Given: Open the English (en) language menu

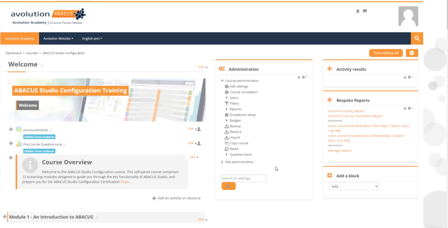Looking at the screenshot, I should (92, 38).
